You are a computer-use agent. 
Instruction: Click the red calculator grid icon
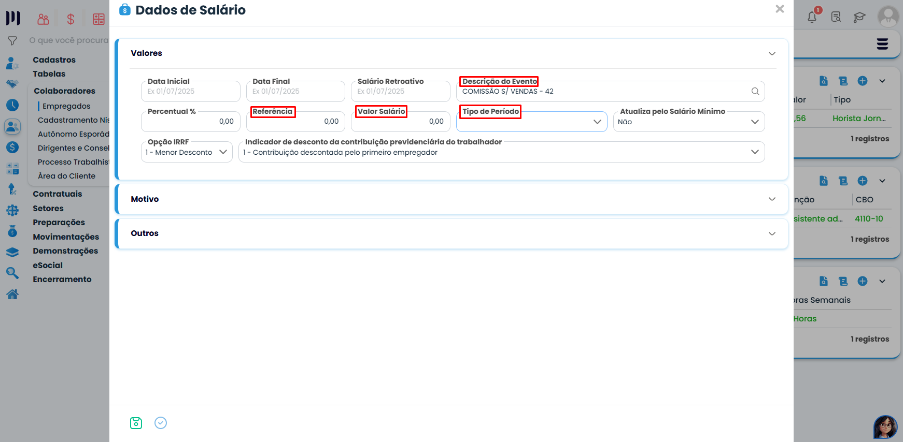tap(98, 19)
